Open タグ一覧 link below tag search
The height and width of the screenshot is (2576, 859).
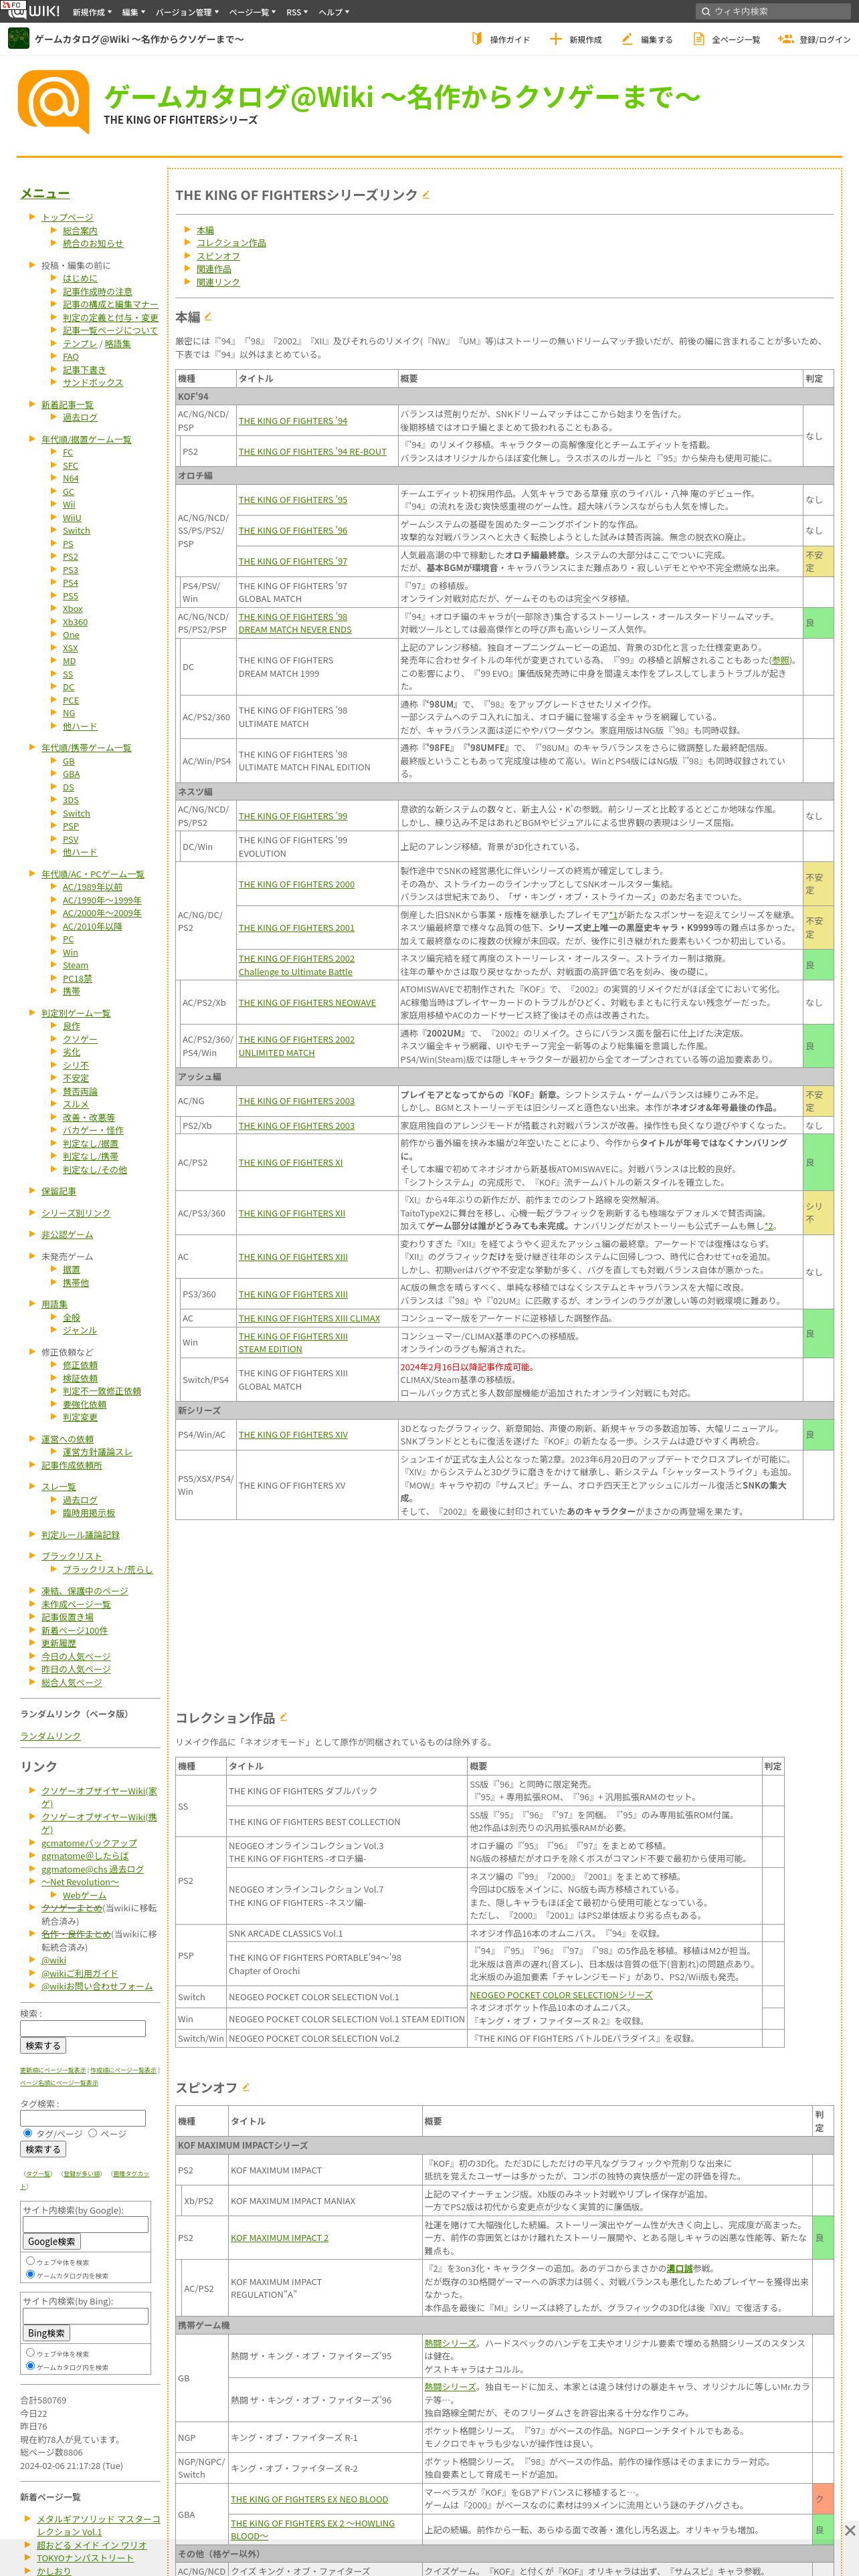[38, 2174]
